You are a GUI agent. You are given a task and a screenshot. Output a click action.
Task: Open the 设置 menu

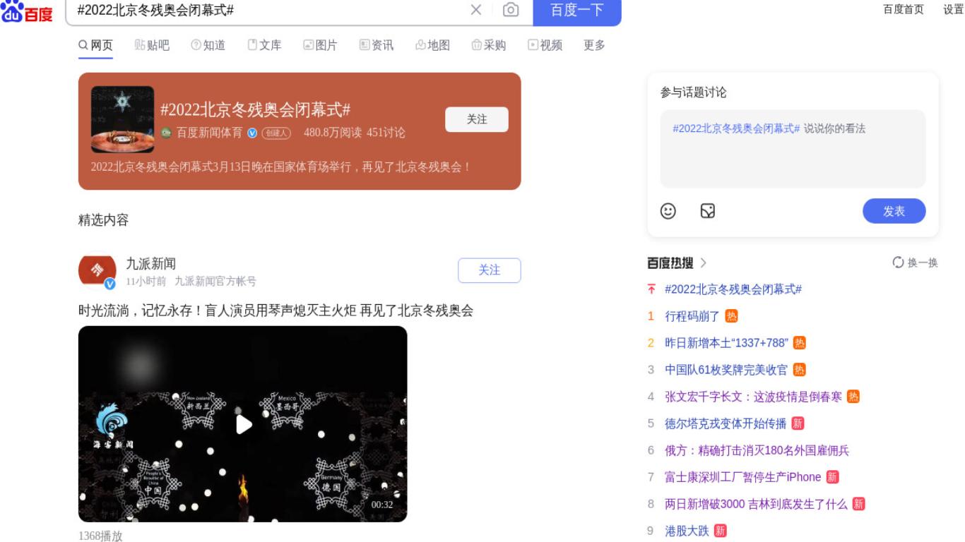953,9
